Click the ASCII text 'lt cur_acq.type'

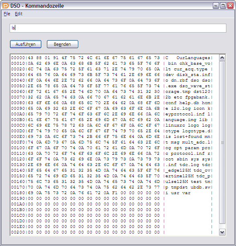(x=186, y=69)
